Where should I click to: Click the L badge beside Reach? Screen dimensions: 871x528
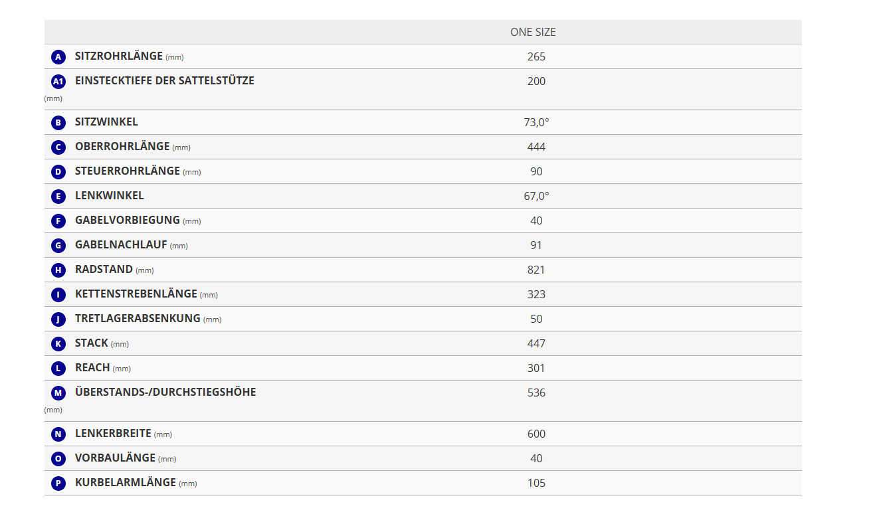click(x=58, y=369)
